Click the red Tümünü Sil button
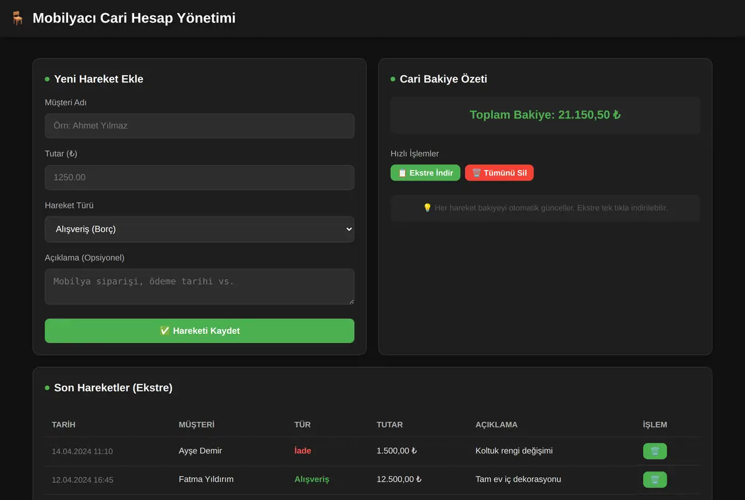The width and height of the screenshot is (745, 500). pos(499,172)
